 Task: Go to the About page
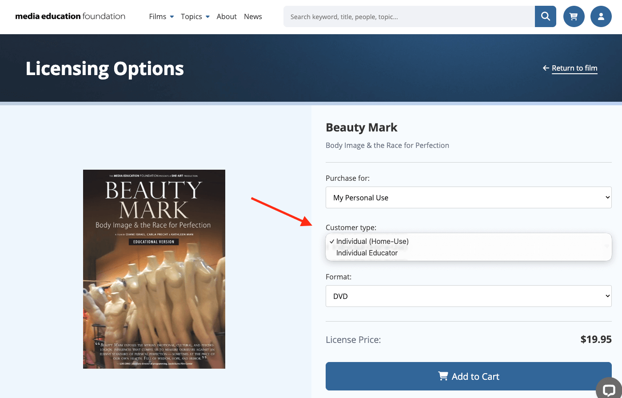pyautogui.click(x=227, y=16)
